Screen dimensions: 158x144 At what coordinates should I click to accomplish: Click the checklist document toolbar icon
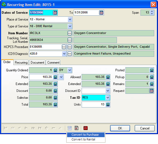click(x=76, y=128)
